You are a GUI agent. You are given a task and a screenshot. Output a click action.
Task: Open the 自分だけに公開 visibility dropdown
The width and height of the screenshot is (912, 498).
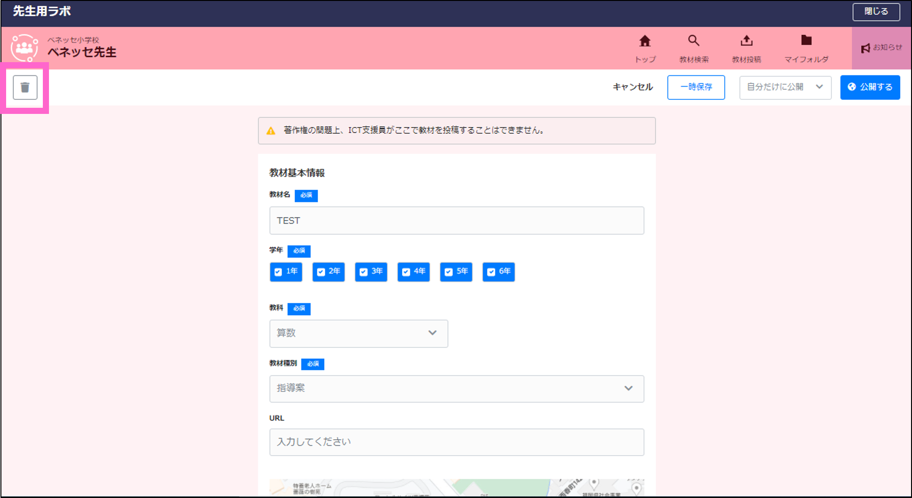(x=785, y=87)
